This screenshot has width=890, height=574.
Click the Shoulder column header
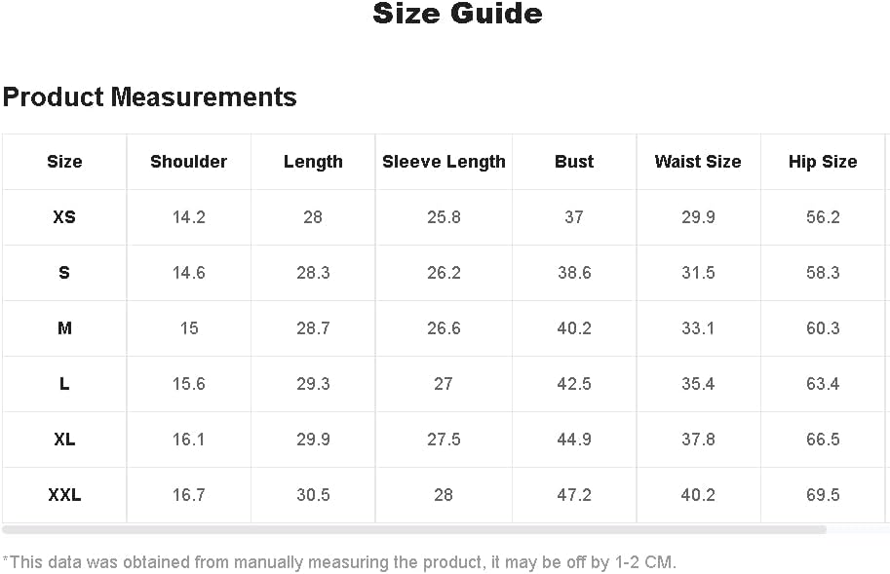click(x=188, y=162)
